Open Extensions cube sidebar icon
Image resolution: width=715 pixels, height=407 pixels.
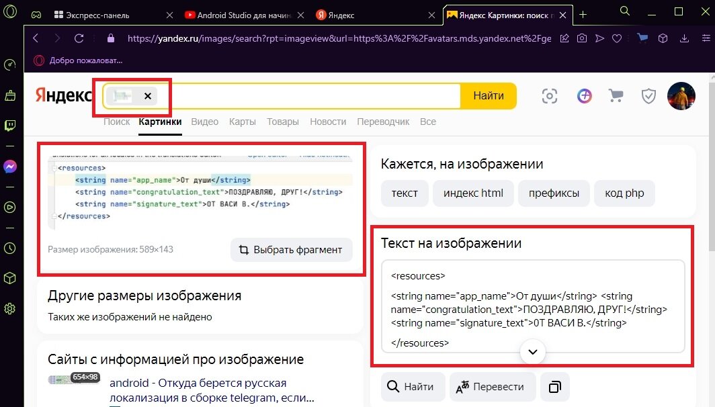coord(10,278)
